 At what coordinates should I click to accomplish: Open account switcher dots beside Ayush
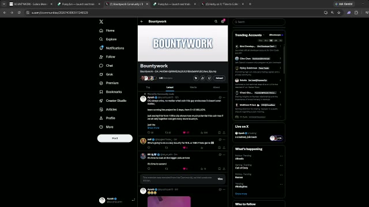[x=133, y=200]
